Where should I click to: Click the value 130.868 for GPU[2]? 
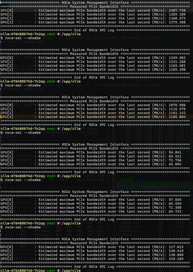(x=176, y=255)
